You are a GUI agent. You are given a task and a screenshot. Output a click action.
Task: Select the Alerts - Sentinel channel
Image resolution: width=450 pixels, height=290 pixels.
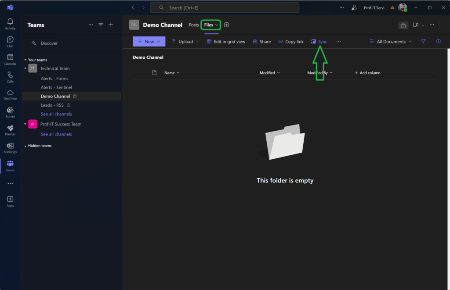pos(56,87)
